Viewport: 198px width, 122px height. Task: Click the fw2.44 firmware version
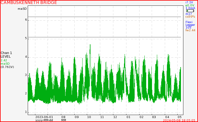coord(190,30)
